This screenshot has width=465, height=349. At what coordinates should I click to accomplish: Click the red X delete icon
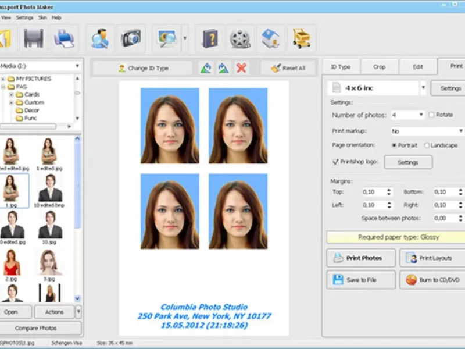tap(241, 68)
